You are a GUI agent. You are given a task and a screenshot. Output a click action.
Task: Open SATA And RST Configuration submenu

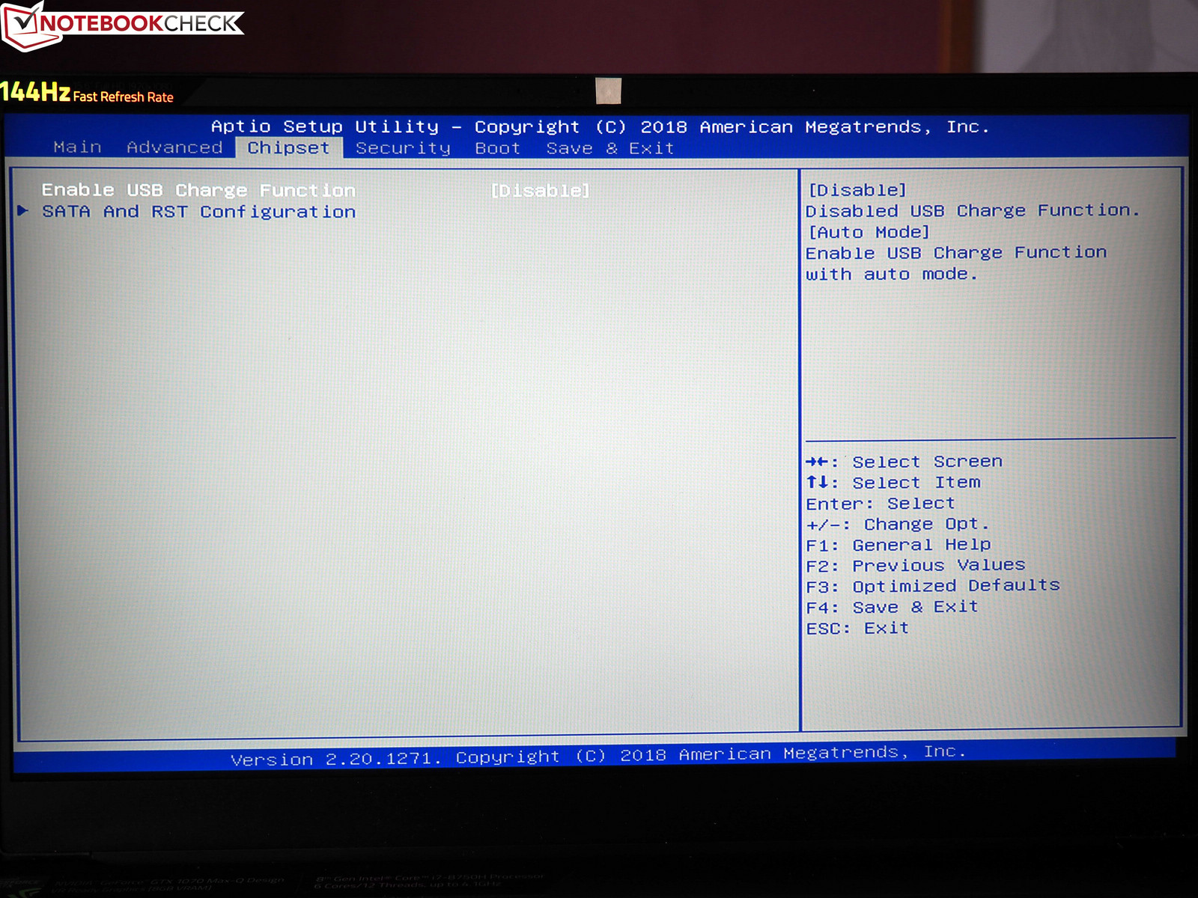point(198,212)
